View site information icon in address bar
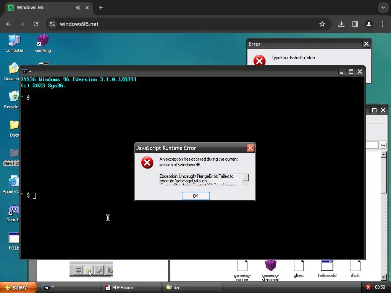 52,24
